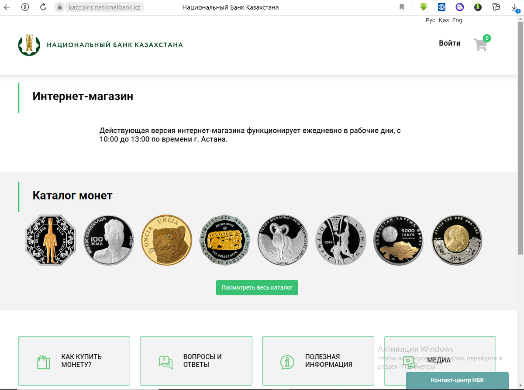Viewport: 524px width, 390px height.
Task: Click the НАЦИОНАЛЬНЫЙ БАНК КАЗАХСТАНА header text
Action: point(115,45)
